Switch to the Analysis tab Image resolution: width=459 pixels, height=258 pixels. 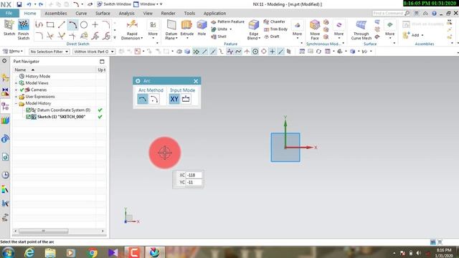tap(126, 14)
